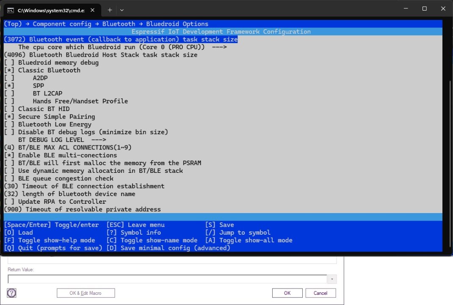Viewport: 453px width, 305px height.
Task: Enable BT/BLE PSRAM malloc option
Action: coord(102,163)
